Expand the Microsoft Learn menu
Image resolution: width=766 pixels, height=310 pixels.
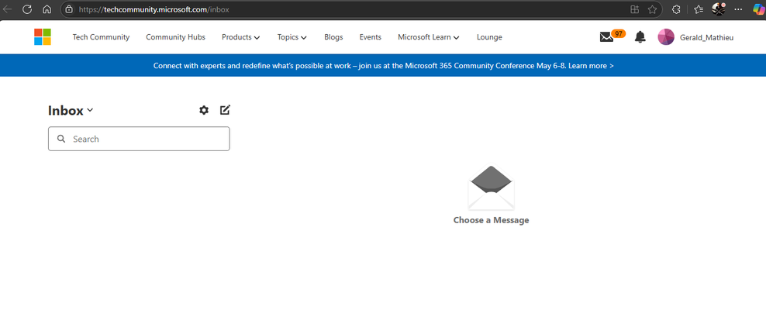pyautogui.click(x=429, y=37)
